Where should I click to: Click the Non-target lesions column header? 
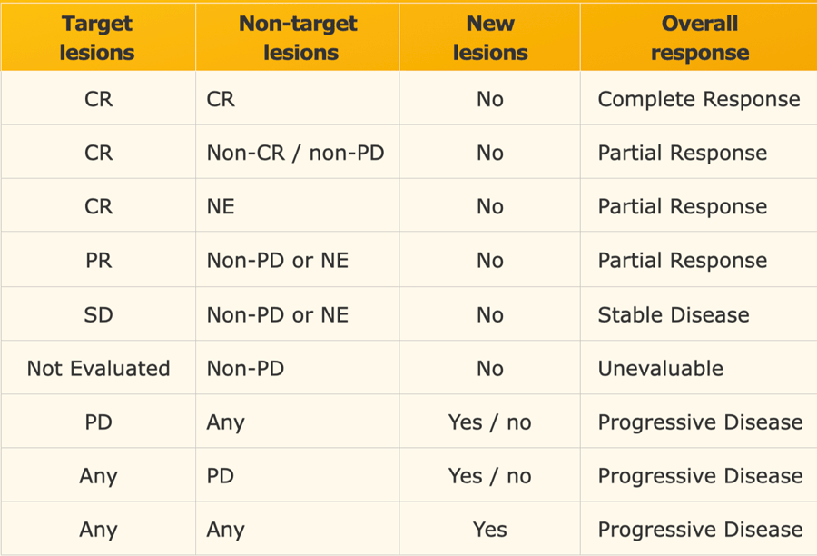(298, 37)
